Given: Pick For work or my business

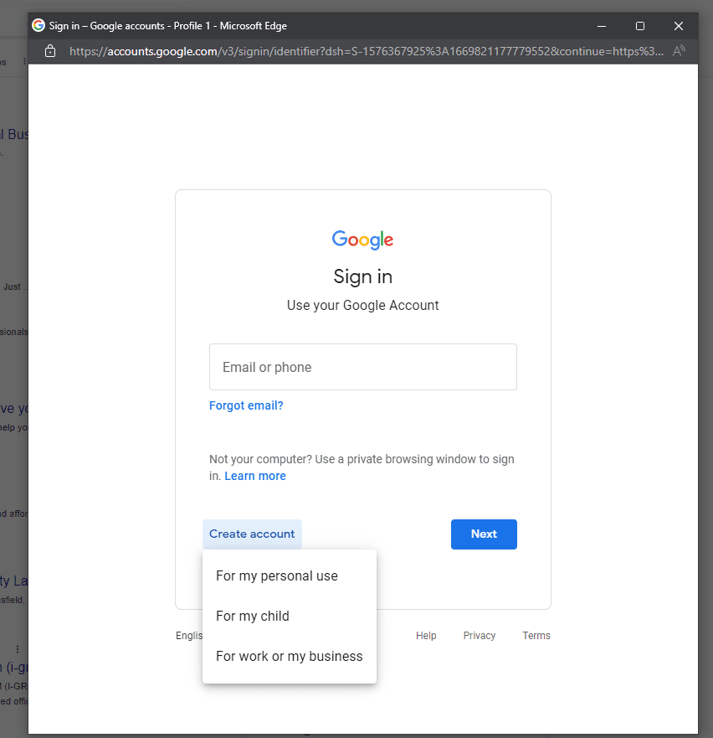Looking at the screenshot, I should pyautogui.click(x=290, y=657).
